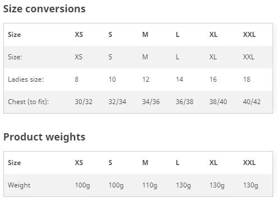Viewport: 277px width, 202px height.
Task: Click Ladies size value 12
Action: (146, 79)
